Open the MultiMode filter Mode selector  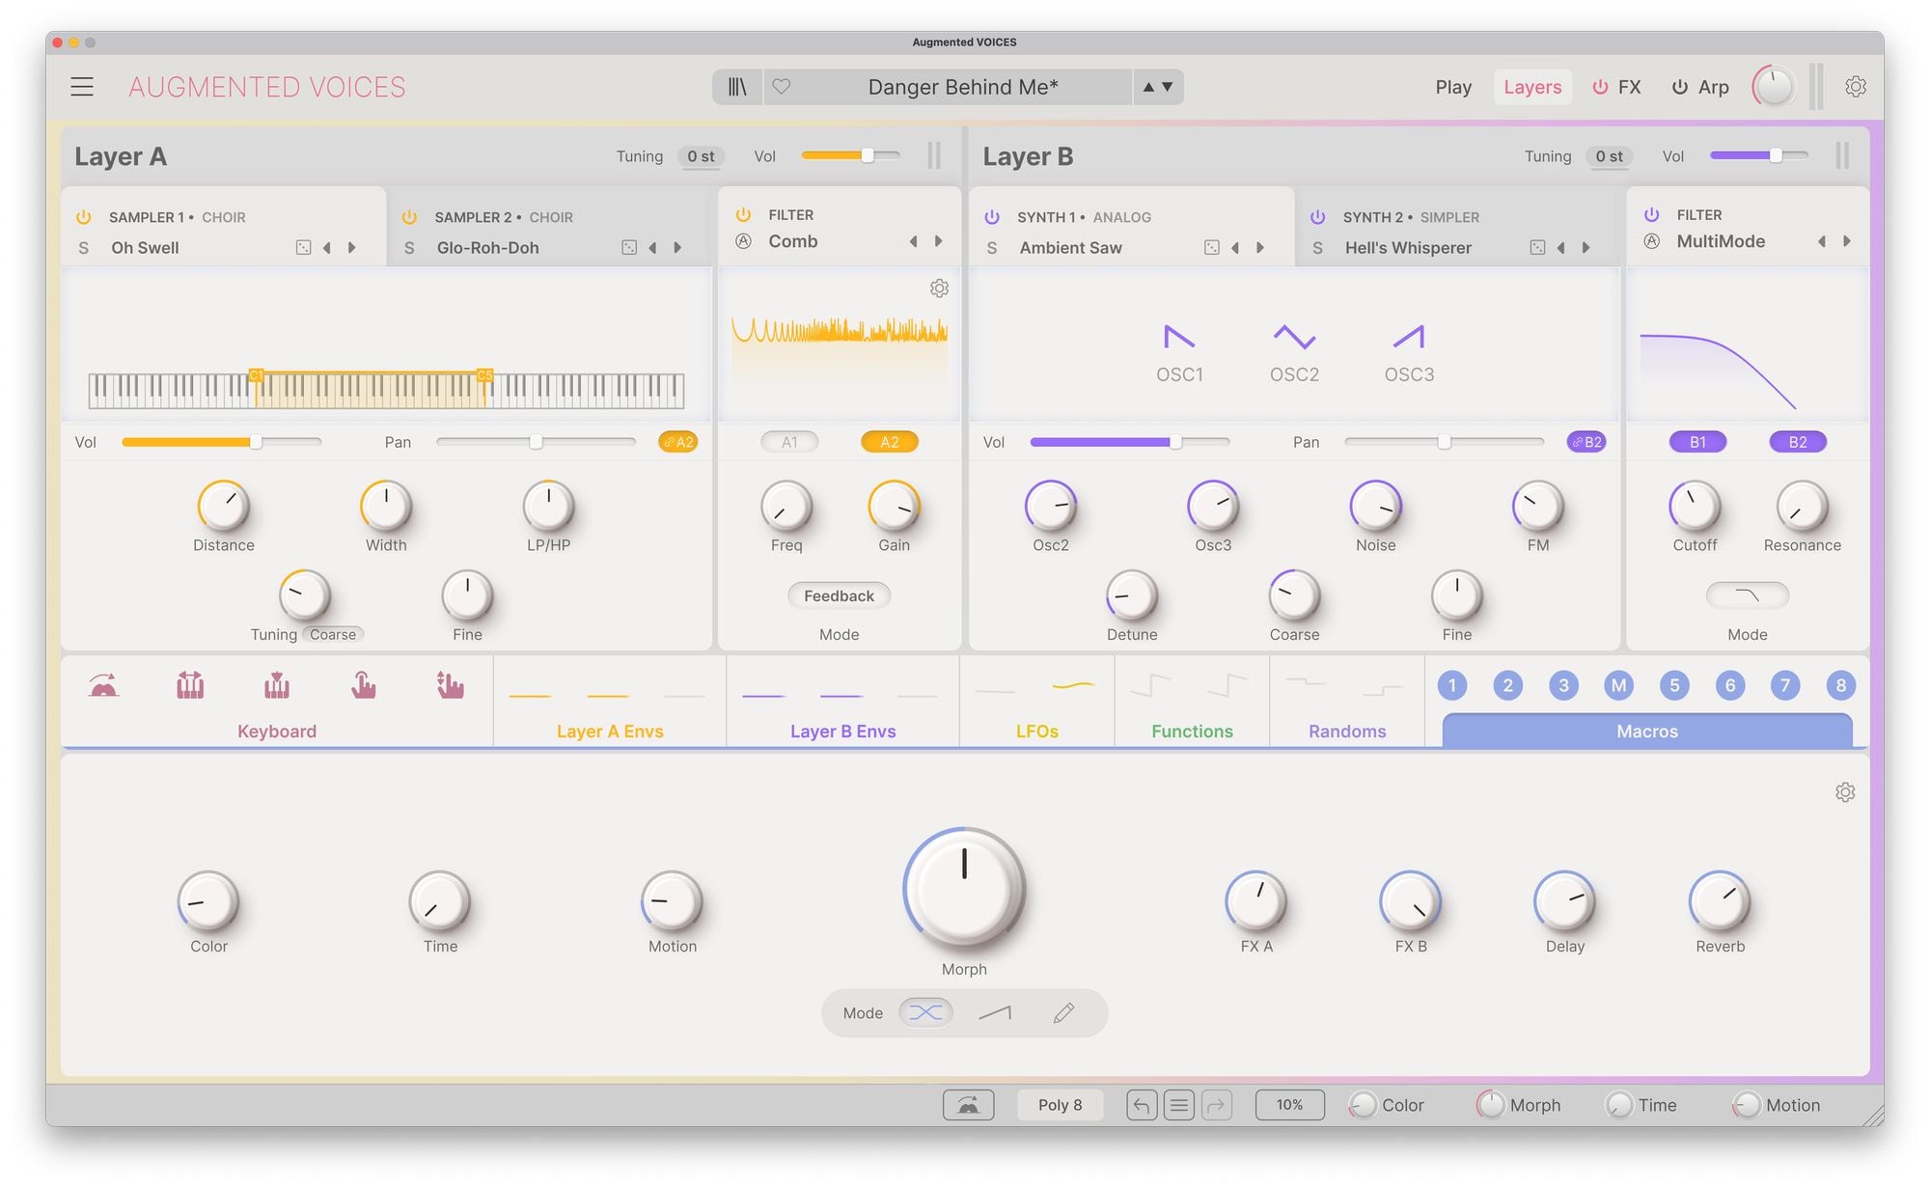click(1748, 595)
